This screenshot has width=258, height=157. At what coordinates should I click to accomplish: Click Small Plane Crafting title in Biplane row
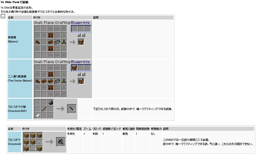(x=52, y=22)
